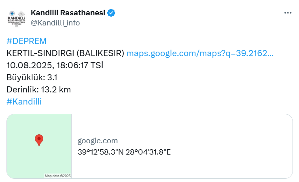Open the Kandilli Rasathanesi display name link
The height and width of the screenshot is (182, 299).
tap(68, 13)
